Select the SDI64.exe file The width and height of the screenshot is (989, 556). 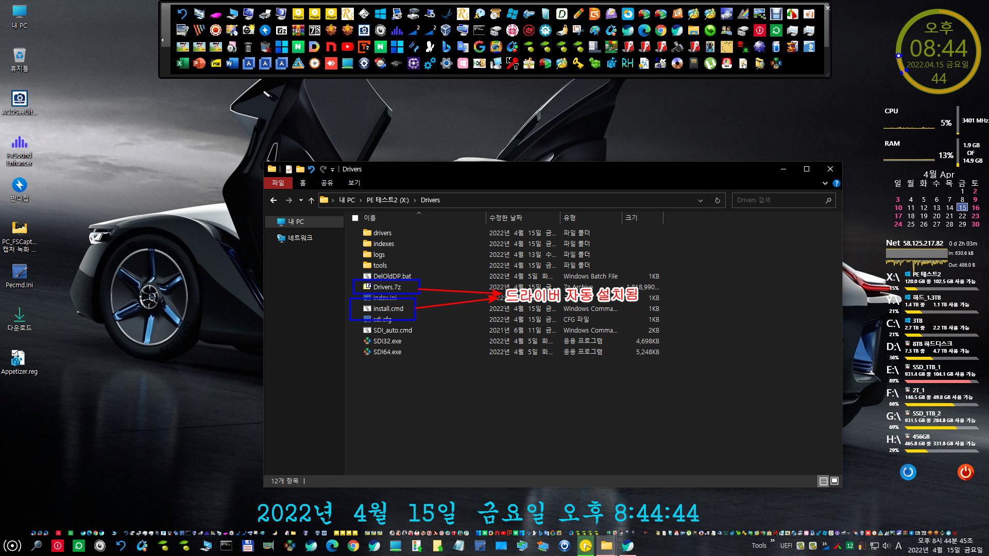point(387,352)
